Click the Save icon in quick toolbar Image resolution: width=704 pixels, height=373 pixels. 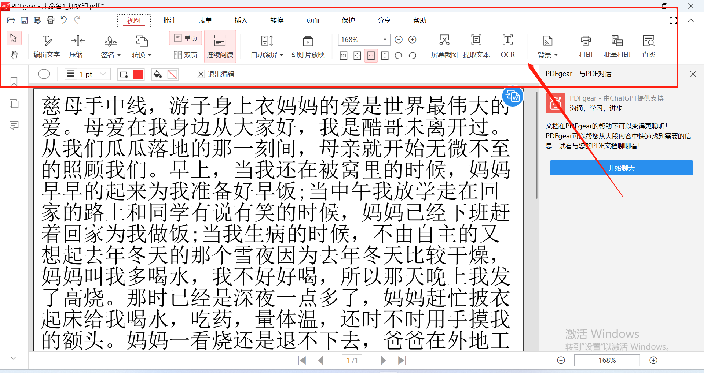pyautogui.click(x=24, y=20)
